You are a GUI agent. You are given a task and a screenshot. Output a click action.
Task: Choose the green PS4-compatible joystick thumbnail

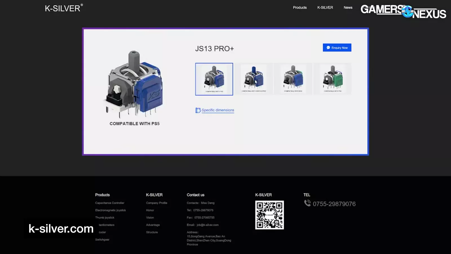pyautogui.click(x=333, y=79)
